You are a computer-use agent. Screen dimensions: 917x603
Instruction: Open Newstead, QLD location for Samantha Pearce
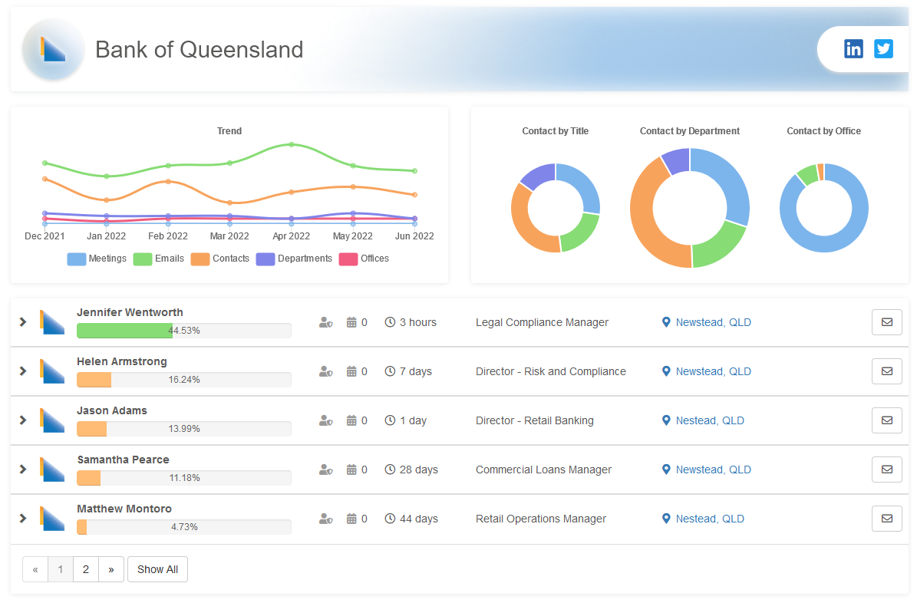pyautogui.click(x=707, y=470)
